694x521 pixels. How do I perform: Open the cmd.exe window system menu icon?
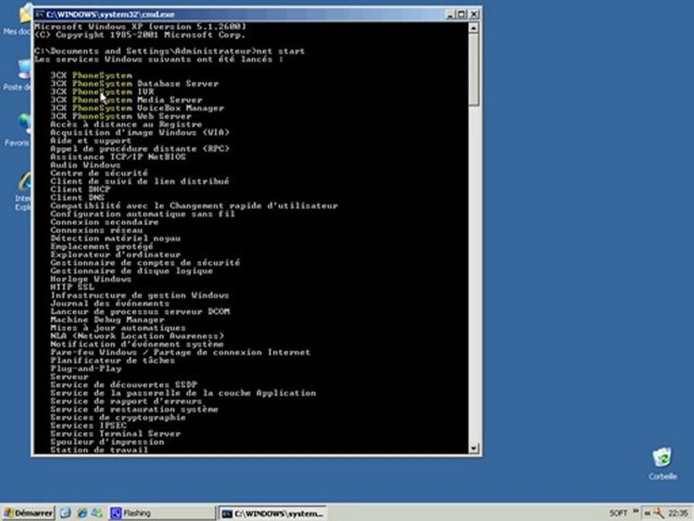pyautogui.click(x=39, y=14)
